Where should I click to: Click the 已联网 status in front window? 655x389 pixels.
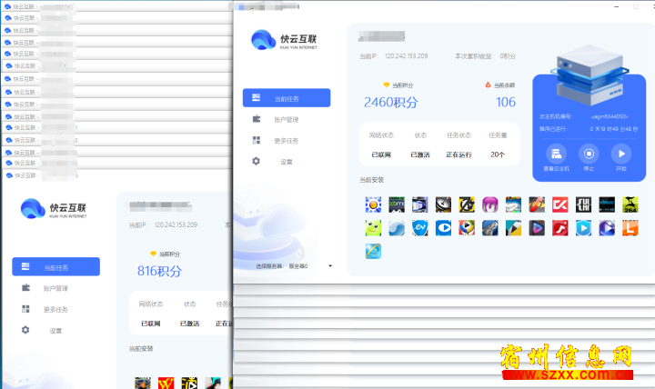[381, 155]
